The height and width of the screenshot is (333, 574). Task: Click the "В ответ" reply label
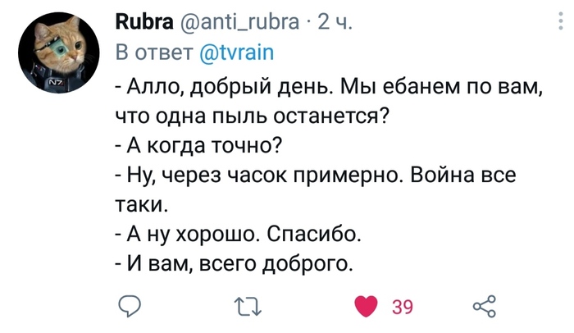(155, 54)
